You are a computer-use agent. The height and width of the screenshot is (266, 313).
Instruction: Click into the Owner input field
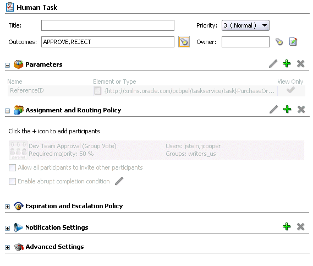[x=245, y=42]
